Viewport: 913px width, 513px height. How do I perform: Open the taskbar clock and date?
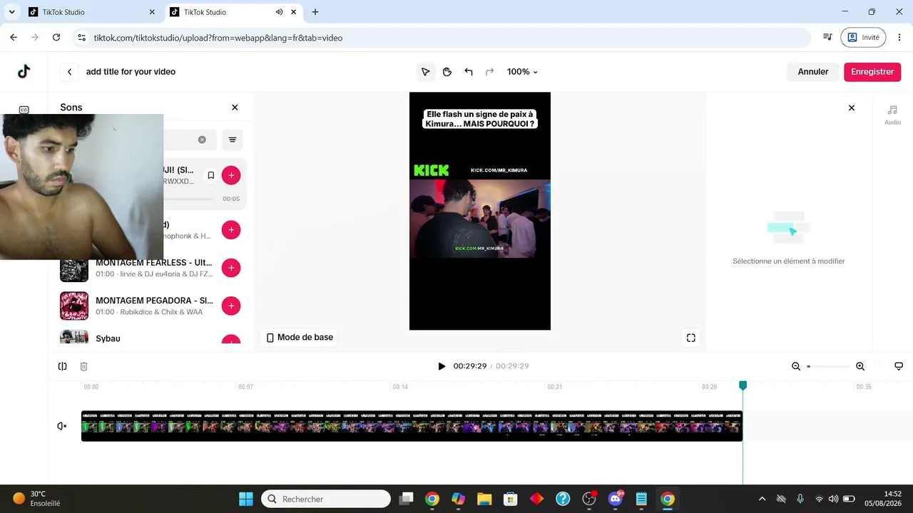click(x=882, y=499)
